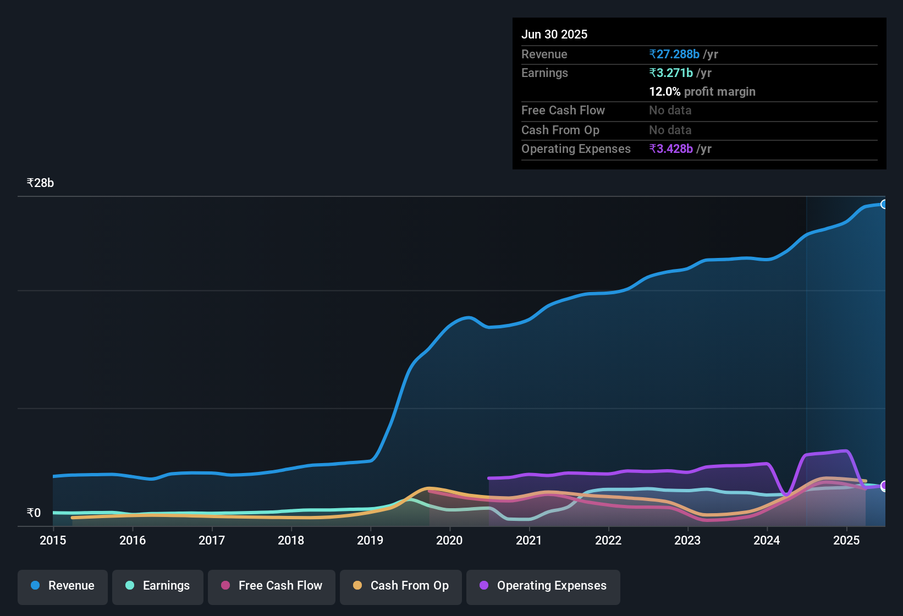Click the rupee Revenue value in the tooltip

coord(674,54)
